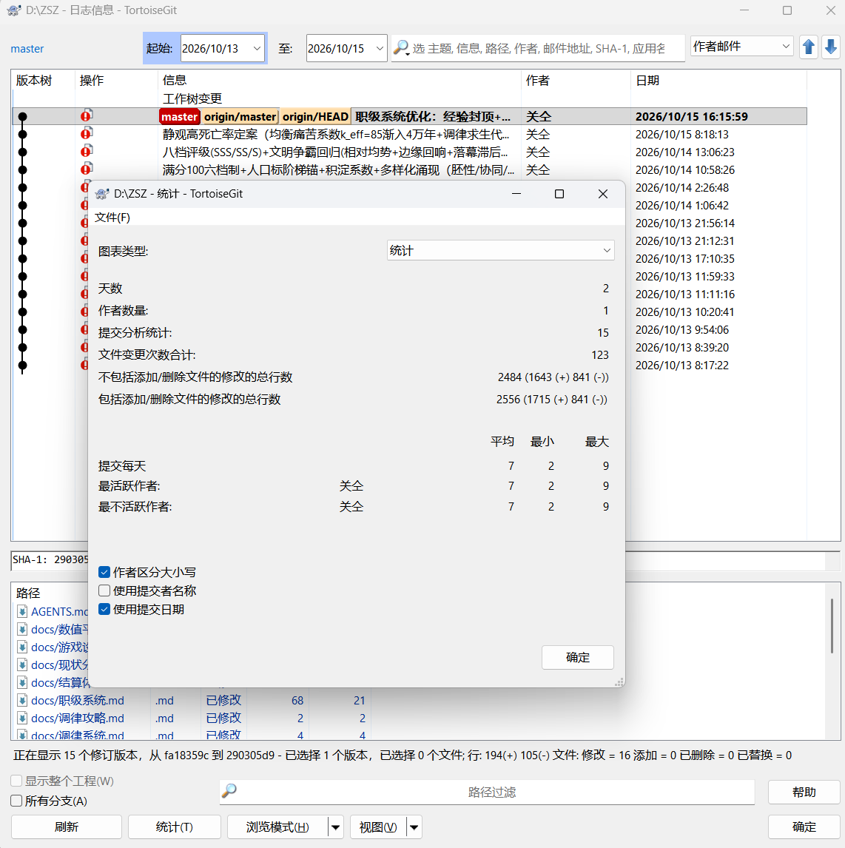The width and height of the screenshot is (845, 848).
Task: Select the commit dated 2026/10/14 2:26:48
Action: coord(681,188)
